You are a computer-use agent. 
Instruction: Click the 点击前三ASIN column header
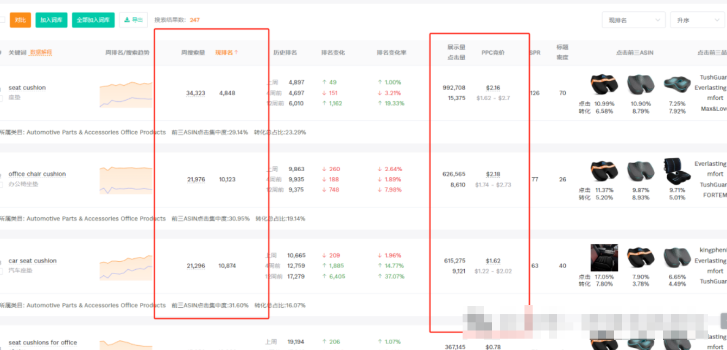click(635, 53)
